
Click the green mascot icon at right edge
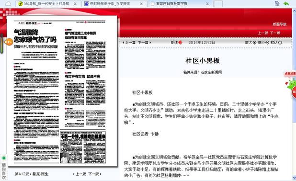tap(291, 86)
